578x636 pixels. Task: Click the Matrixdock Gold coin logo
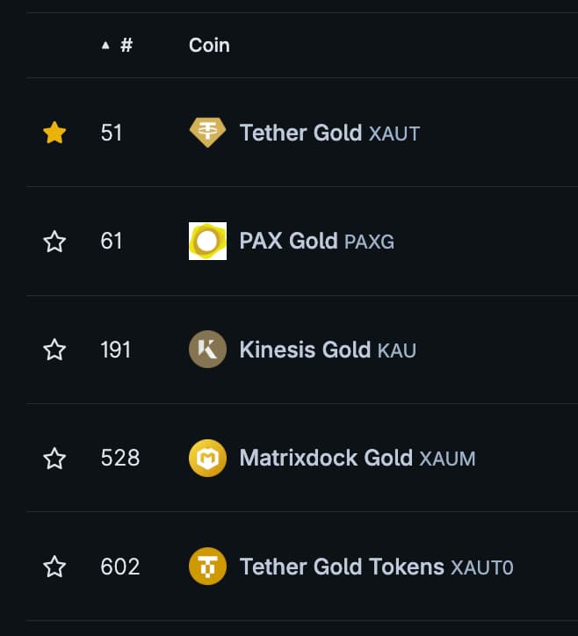[x=207, y=458]
